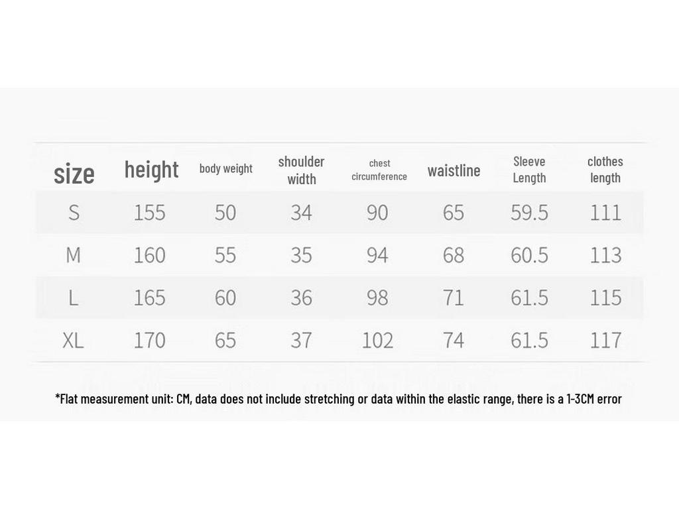This screenshot has width=679, height=509.
Task: Select the shoulder width value 36
Action: point(302,298)
